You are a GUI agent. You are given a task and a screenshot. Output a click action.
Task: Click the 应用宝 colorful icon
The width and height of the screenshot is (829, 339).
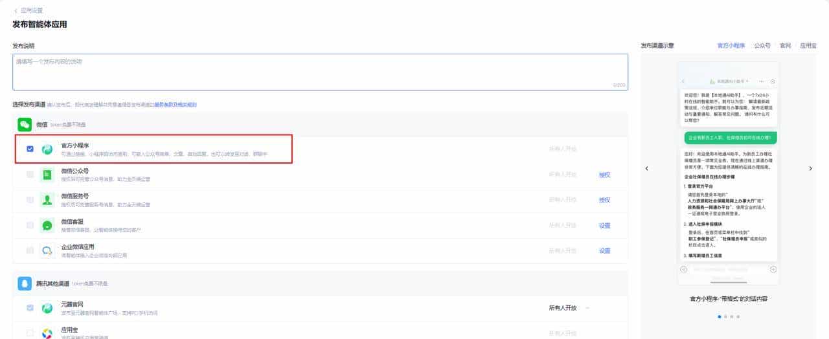click(47, 333)
